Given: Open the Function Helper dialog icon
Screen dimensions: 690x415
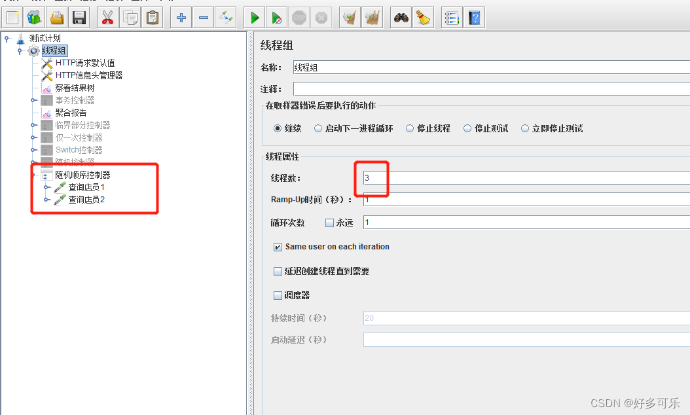Looking at the screenshot, I should [x=452, y=18].
